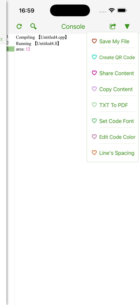The width and height of the screenshot is (140, 305).
Task: Close the tab with the green x
Action: (x=1, y=39)
